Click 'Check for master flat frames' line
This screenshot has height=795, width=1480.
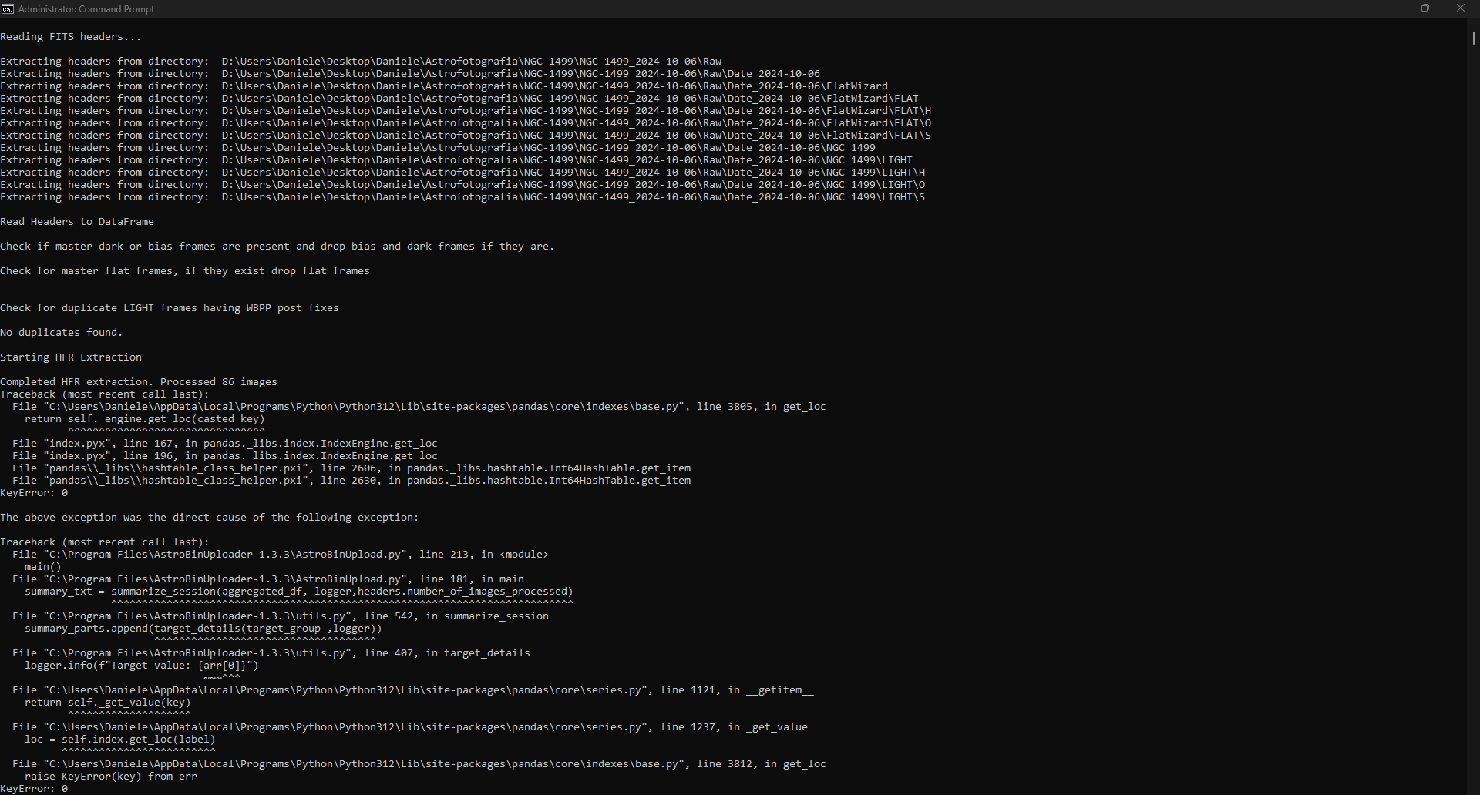coord(185,271)
